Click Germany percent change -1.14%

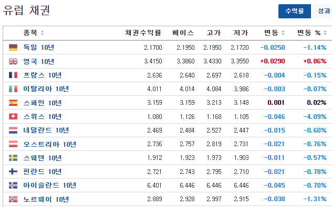click(315, 48)
